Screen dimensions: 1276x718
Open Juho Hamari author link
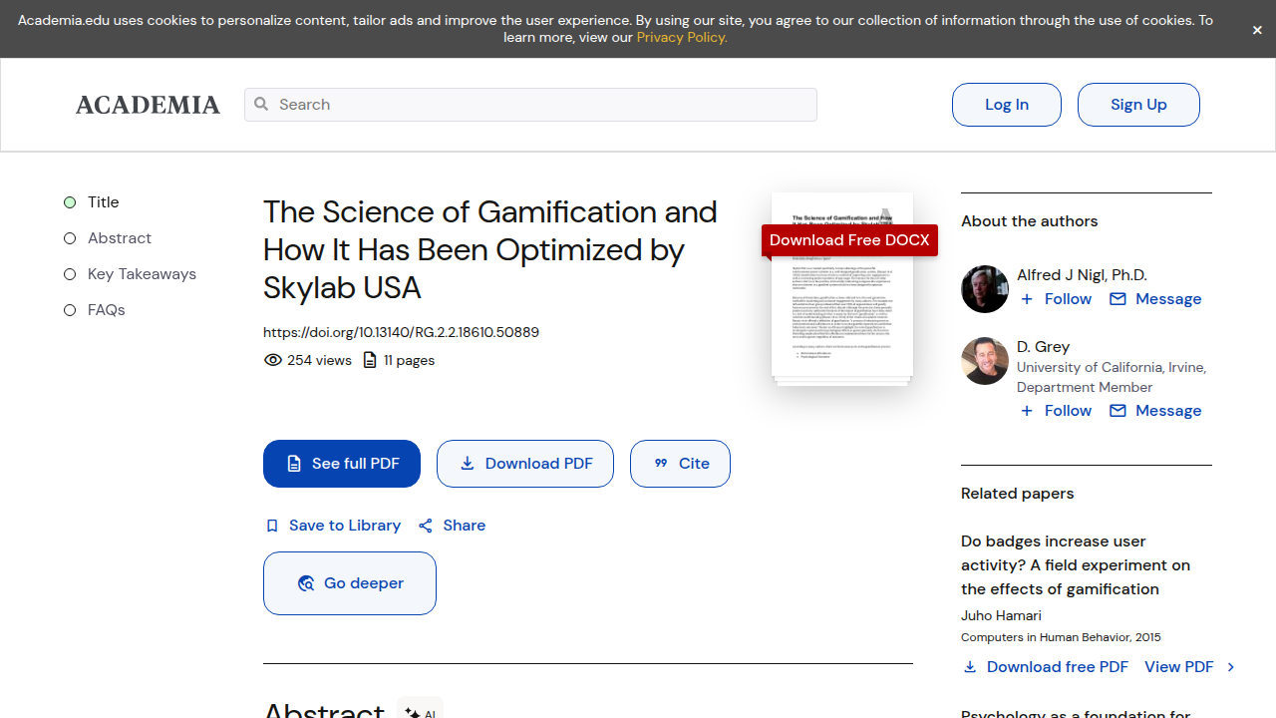(1001, 615)
